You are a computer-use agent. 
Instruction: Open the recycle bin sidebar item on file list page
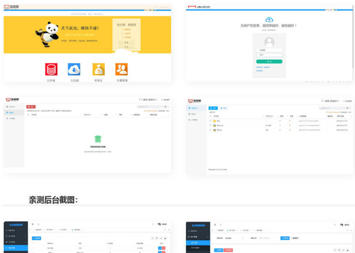point(196,114)
